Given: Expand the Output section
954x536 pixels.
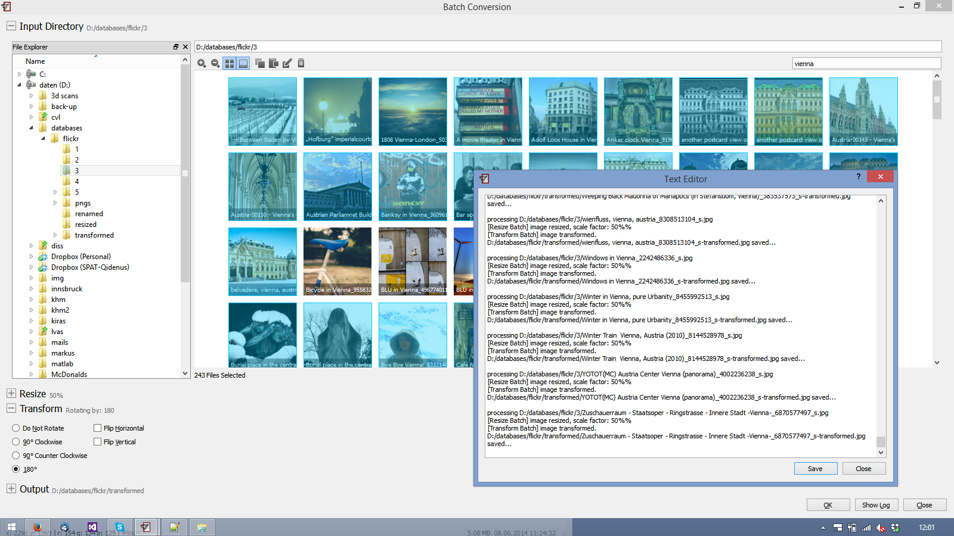Looking at the screenshot, I should 11,488.
